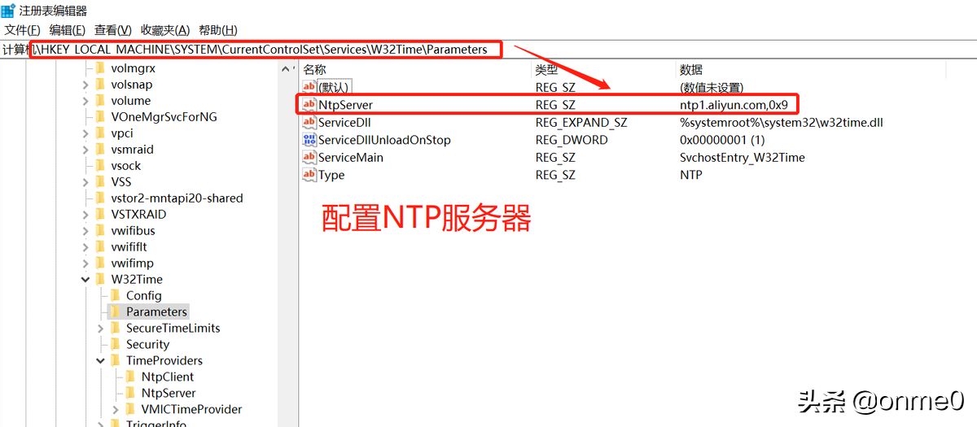Collapse the W32Time key
977x427 pixels.
click(x=85, y=280)
